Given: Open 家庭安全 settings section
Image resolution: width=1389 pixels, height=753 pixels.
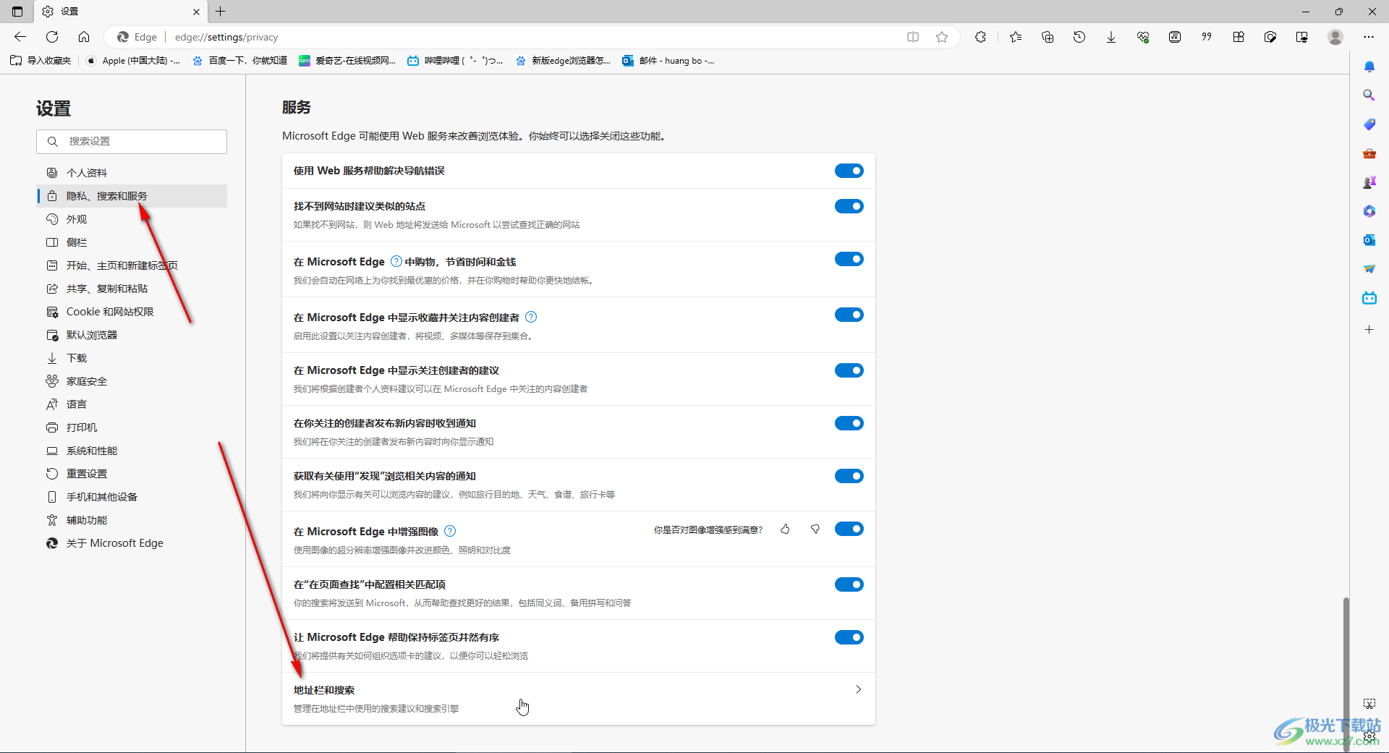Looking at the screenshot, I should (132, 381).
